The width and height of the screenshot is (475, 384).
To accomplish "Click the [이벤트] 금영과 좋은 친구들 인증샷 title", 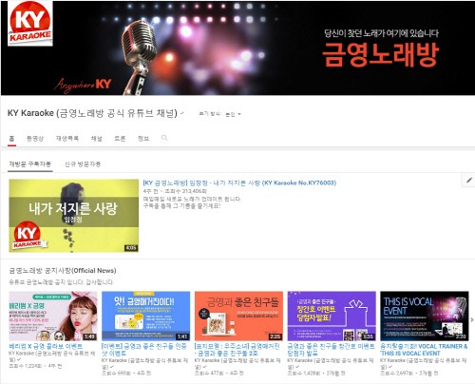I will click(144, 350).
